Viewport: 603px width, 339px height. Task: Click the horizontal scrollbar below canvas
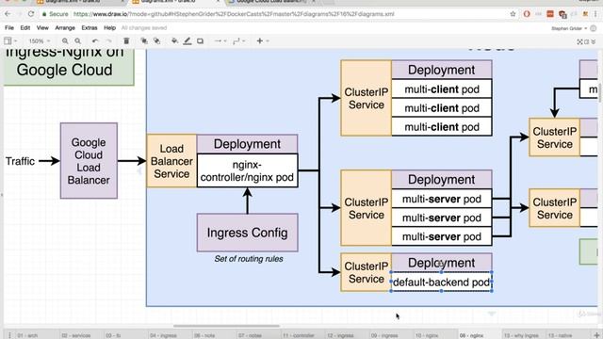tap(226, 326)
